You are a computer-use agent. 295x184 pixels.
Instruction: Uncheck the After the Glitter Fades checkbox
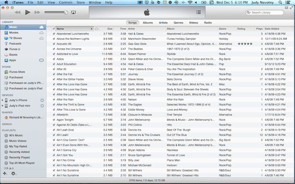pos(54,80)
